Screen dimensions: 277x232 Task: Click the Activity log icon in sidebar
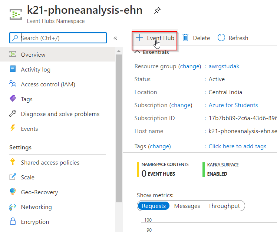13,69
